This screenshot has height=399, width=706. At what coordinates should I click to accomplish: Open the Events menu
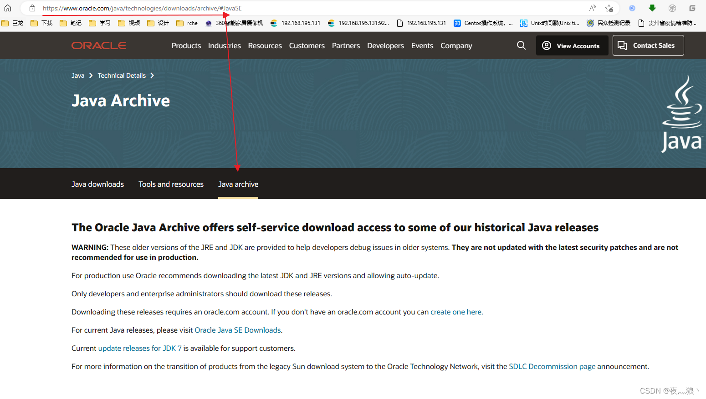(422, 45)
